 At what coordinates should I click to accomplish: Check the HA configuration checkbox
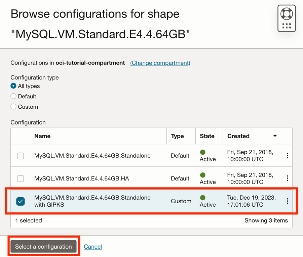(21, 178)
